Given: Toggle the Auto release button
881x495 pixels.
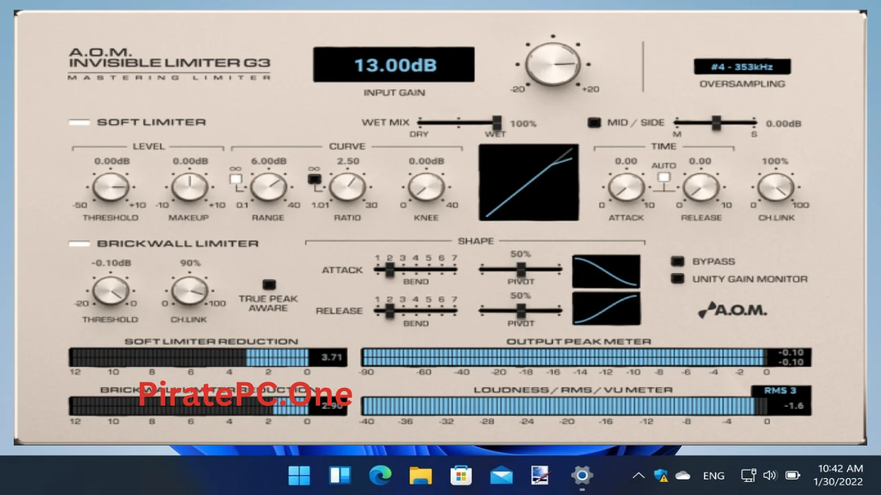Looking at the screenshot, I should [664, 177].
